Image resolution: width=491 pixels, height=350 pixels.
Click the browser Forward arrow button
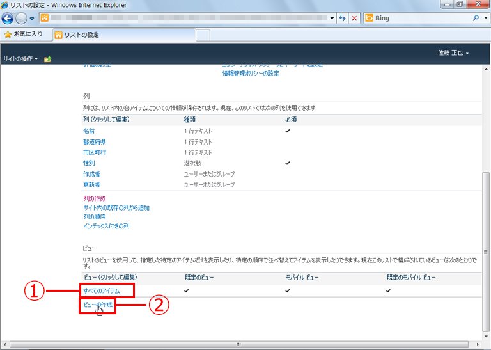pos(21,19)
